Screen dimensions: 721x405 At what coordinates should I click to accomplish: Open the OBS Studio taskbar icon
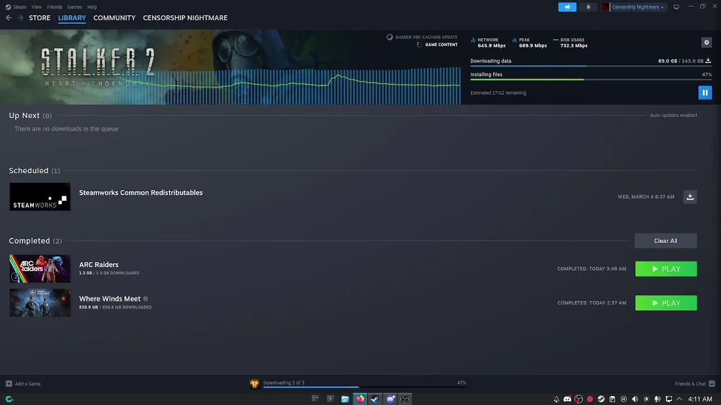pos(404,399)
